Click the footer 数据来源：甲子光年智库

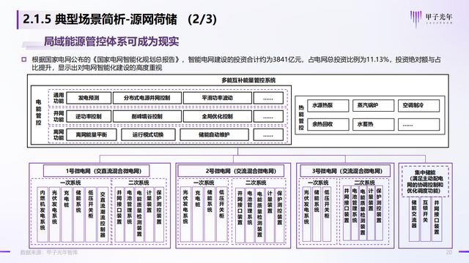[49, 253]
